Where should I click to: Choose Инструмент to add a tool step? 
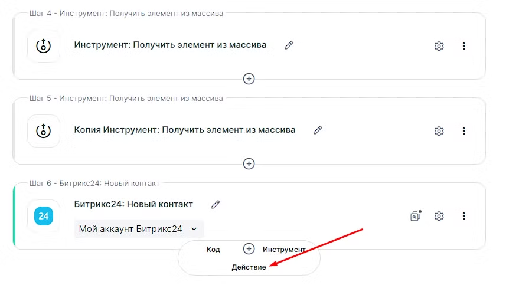click(x=284, y=250)
